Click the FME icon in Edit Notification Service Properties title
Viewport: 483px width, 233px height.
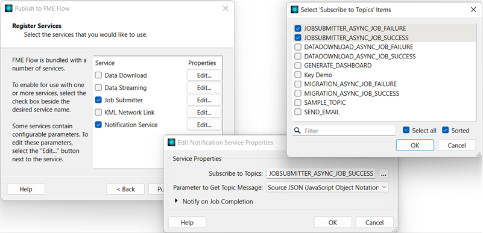[172, 142]
